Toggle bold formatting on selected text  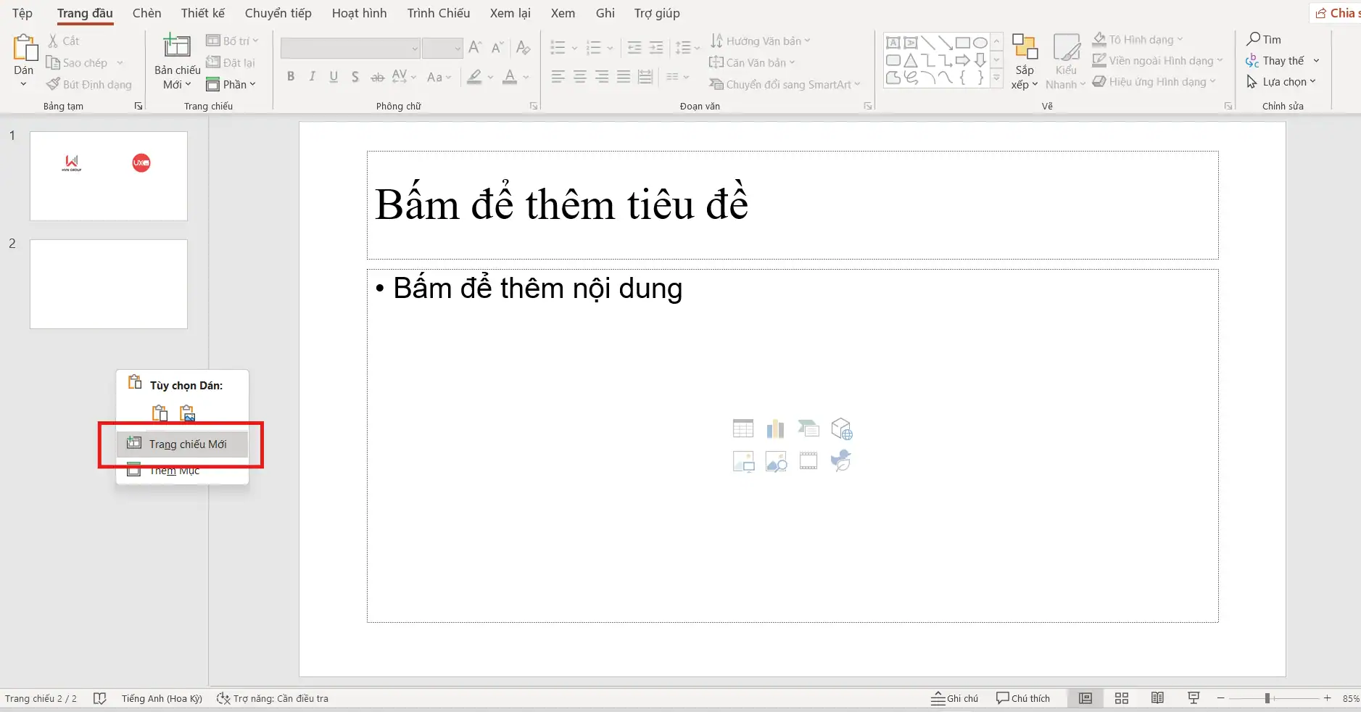(x=291, y=76)
